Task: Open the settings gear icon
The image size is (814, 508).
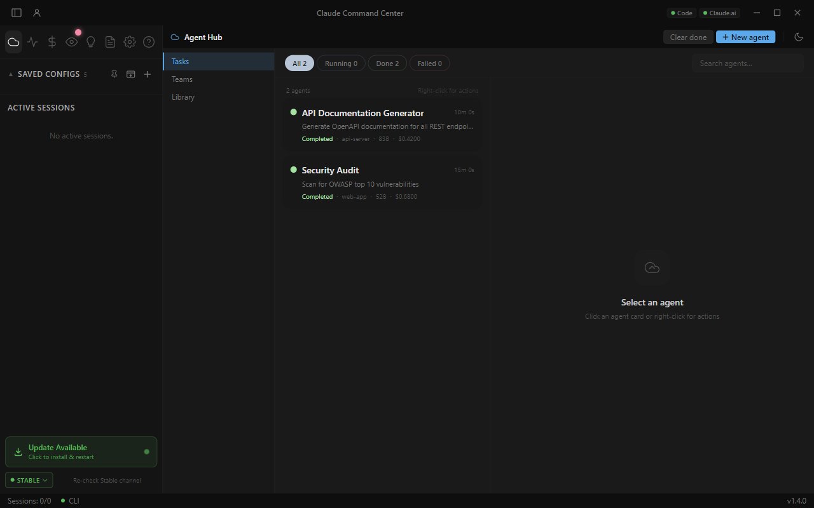Action: tap(130, 42)
